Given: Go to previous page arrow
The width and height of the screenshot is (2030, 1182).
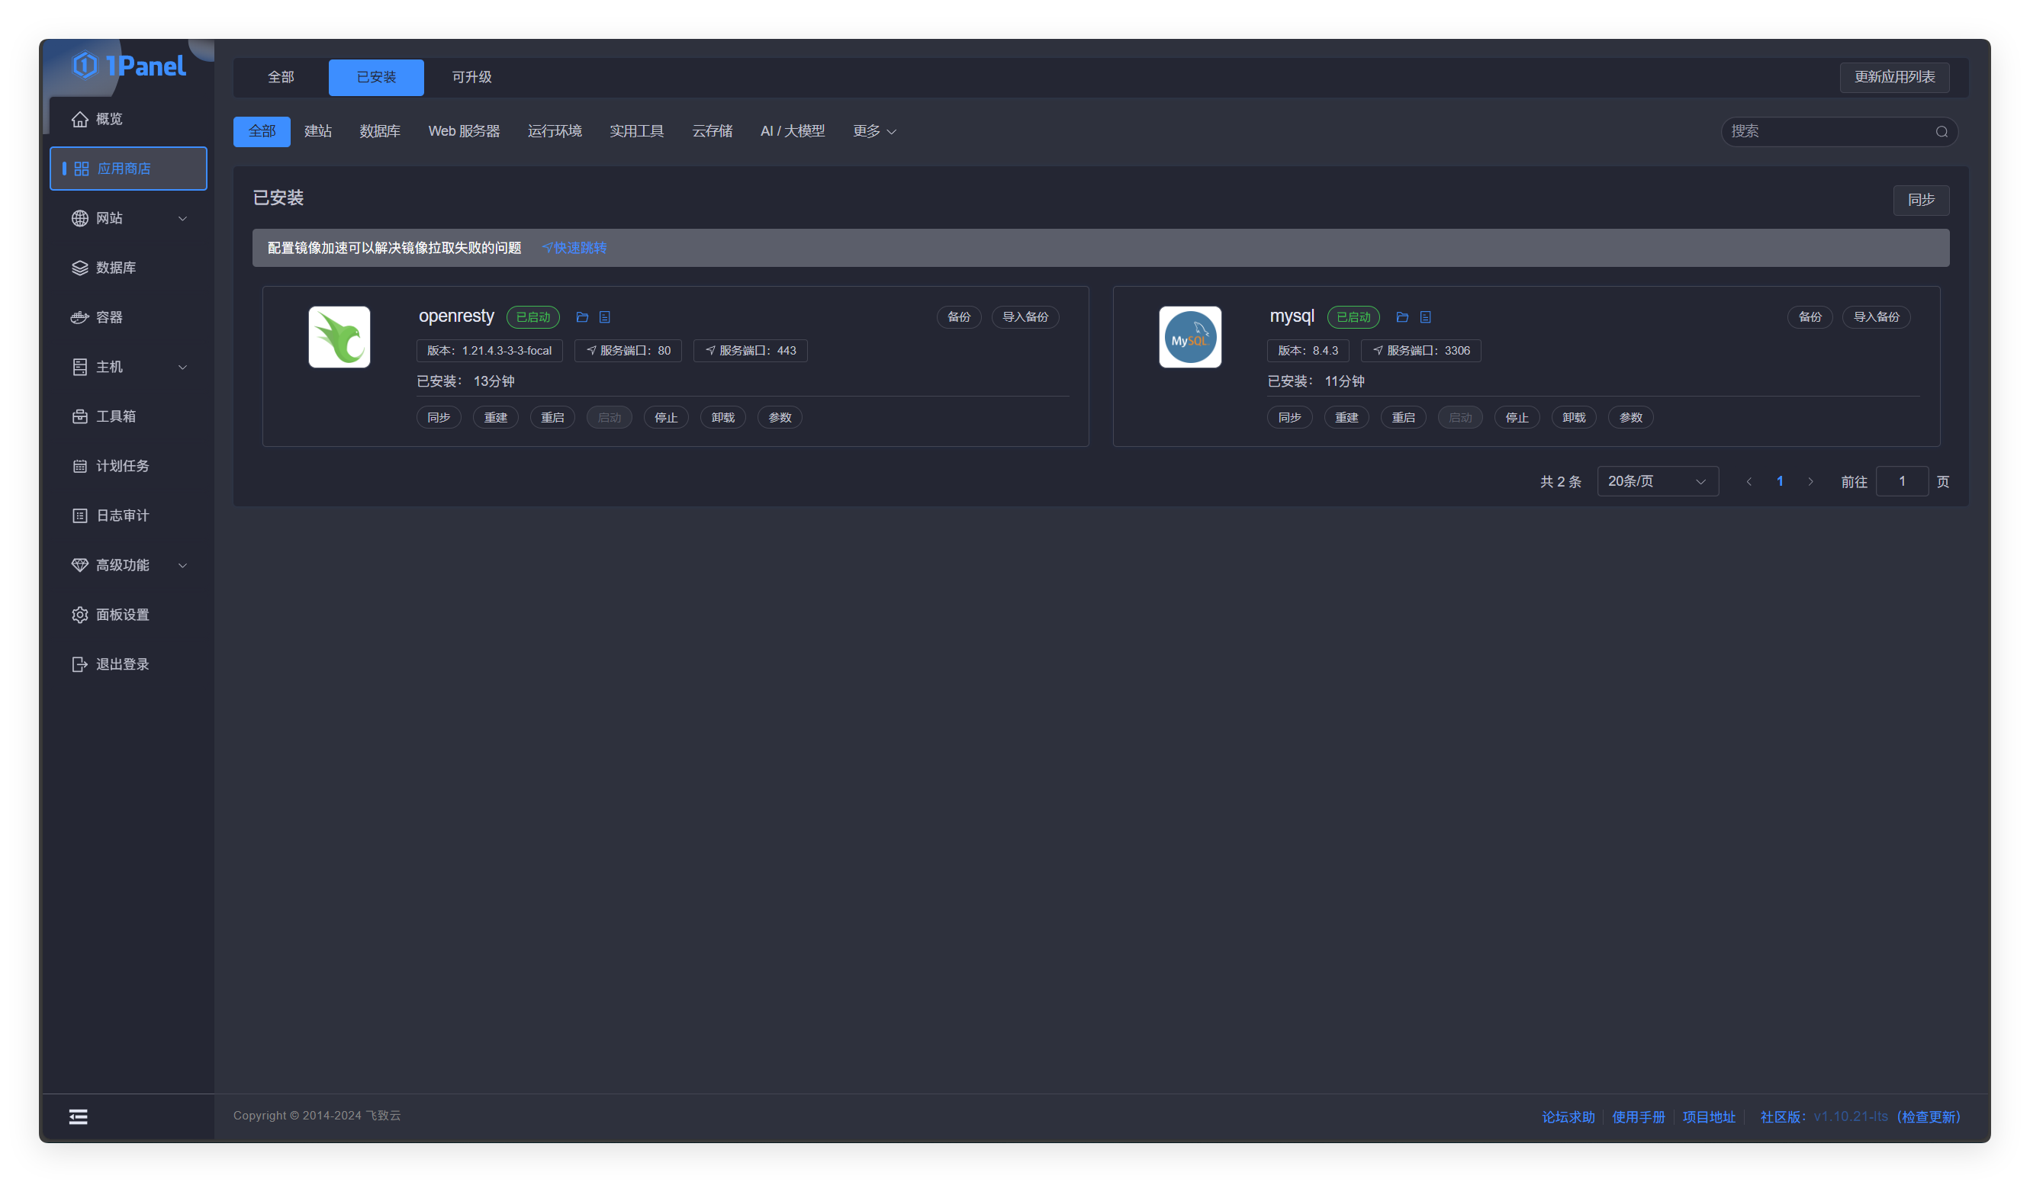Looking at the screenshot, I should [1749, 481].
